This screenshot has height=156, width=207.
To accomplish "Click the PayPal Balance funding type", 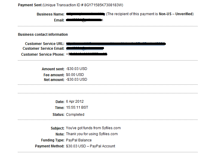I will tap(79, 140).
